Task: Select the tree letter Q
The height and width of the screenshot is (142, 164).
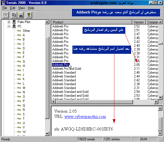Action: tap(24, 105)
